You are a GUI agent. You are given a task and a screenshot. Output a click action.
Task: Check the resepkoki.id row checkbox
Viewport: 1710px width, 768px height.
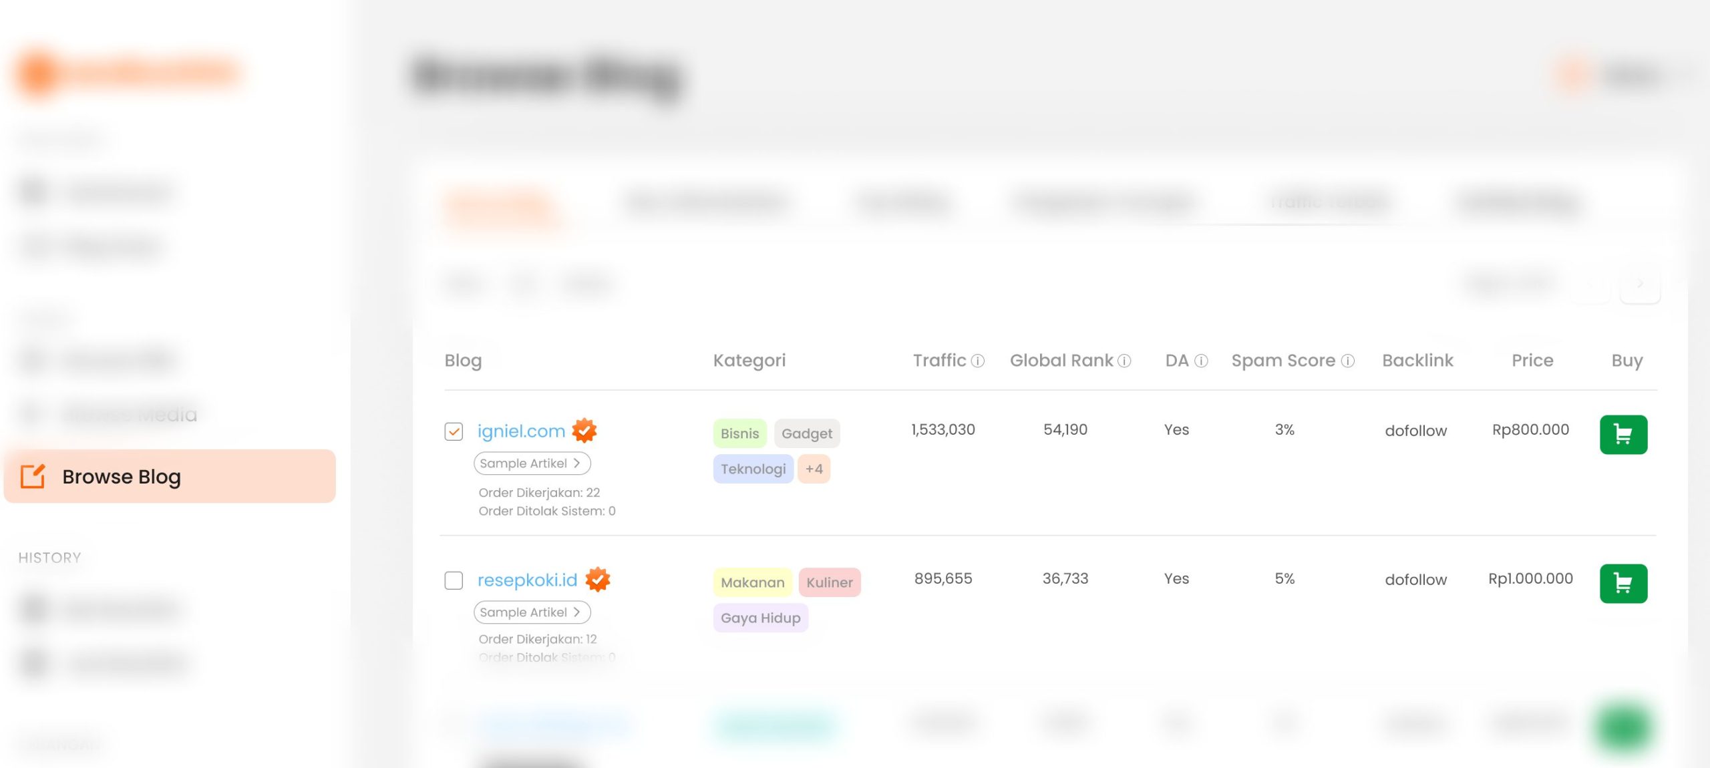tap(454, 581)
